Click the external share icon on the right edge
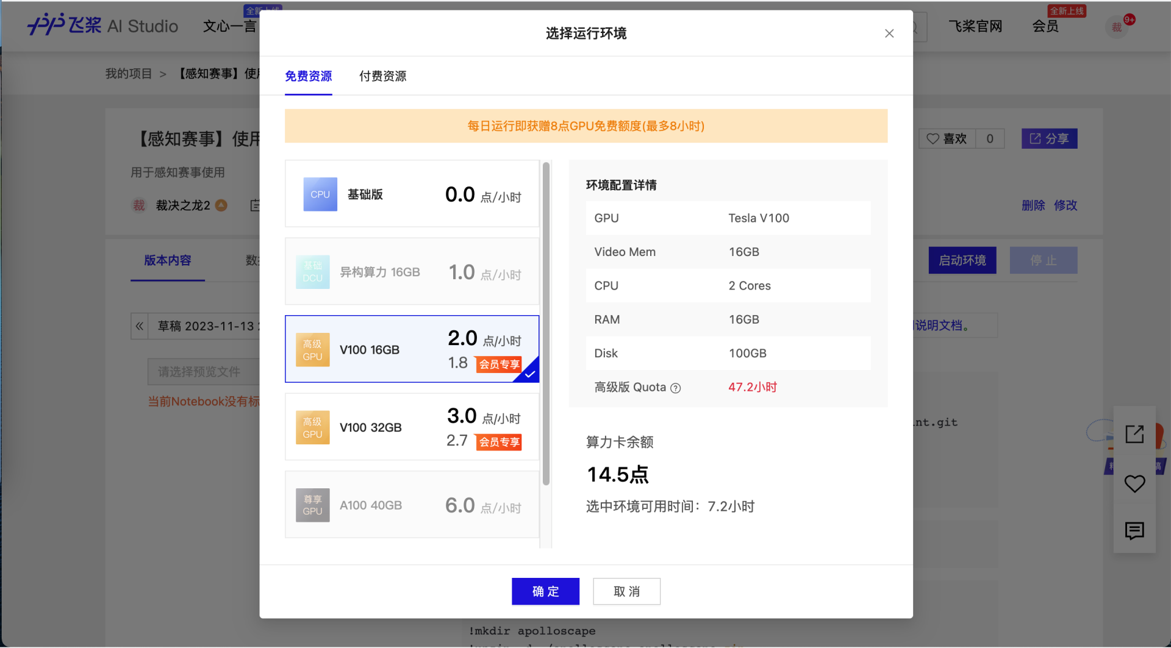Image resolution: width=1171 pixels, height=648 pixels. pos(1134,434)
